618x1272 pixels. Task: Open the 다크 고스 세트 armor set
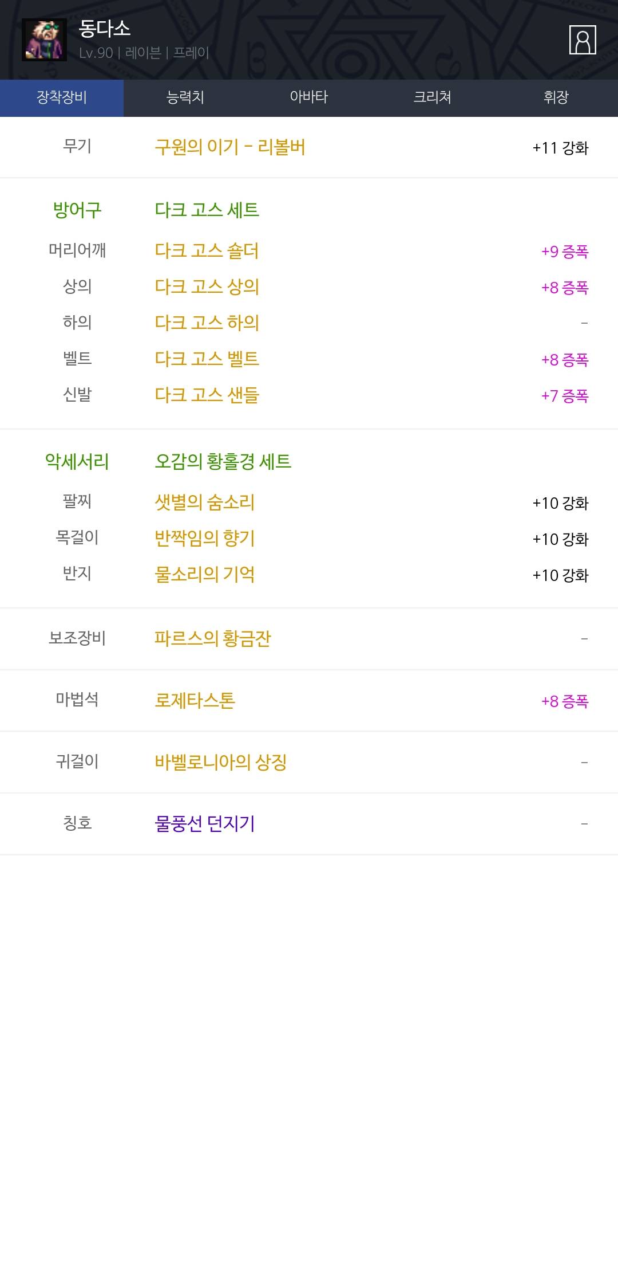207,210
